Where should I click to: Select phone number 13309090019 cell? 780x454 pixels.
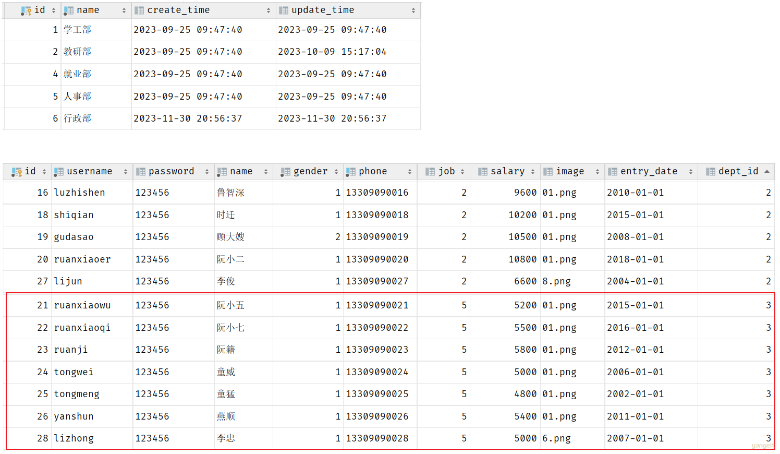[x=380, y=237]
